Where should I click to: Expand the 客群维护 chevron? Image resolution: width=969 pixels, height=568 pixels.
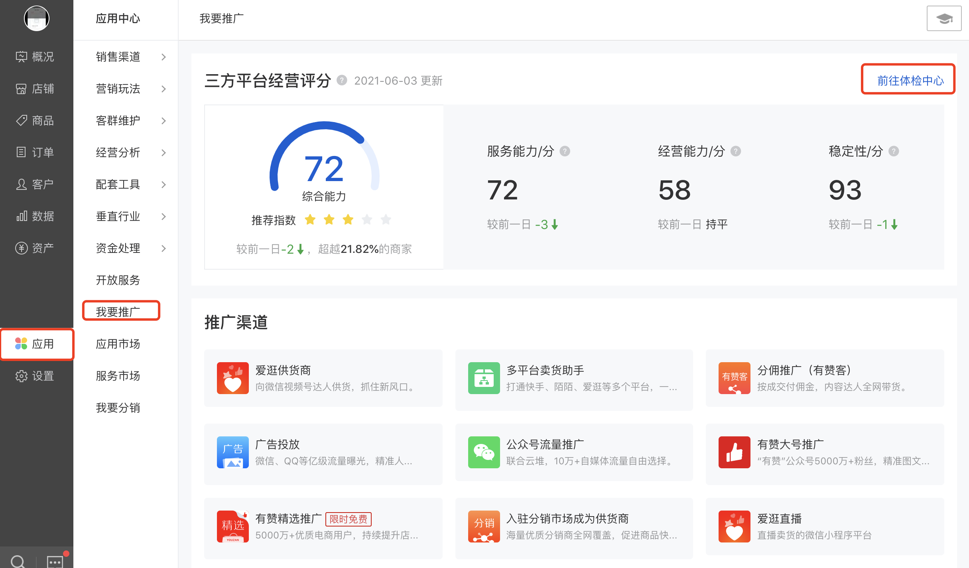(x=163, y=121)
